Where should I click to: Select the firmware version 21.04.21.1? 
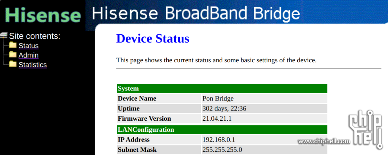click(217, 119)
